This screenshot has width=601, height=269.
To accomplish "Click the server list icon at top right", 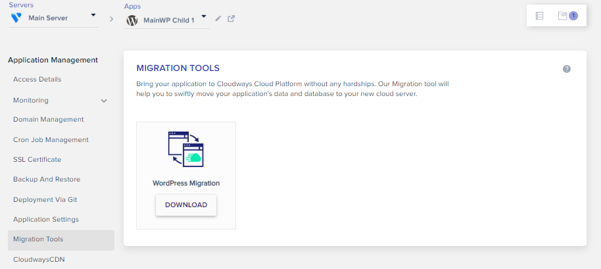I will pos(540,16).
